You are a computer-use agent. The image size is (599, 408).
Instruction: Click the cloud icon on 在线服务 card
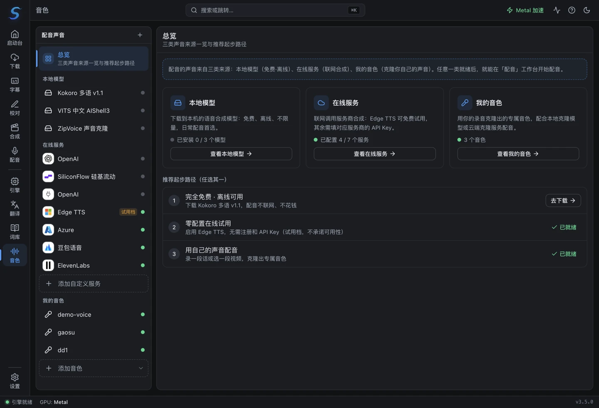click(321, 103)
